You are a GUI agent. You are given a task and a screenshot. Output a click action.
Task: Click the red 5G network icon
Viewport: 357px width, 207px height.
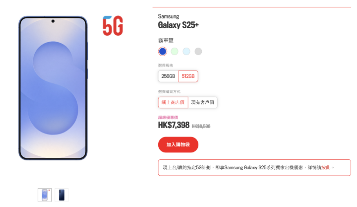pos(113,25)
